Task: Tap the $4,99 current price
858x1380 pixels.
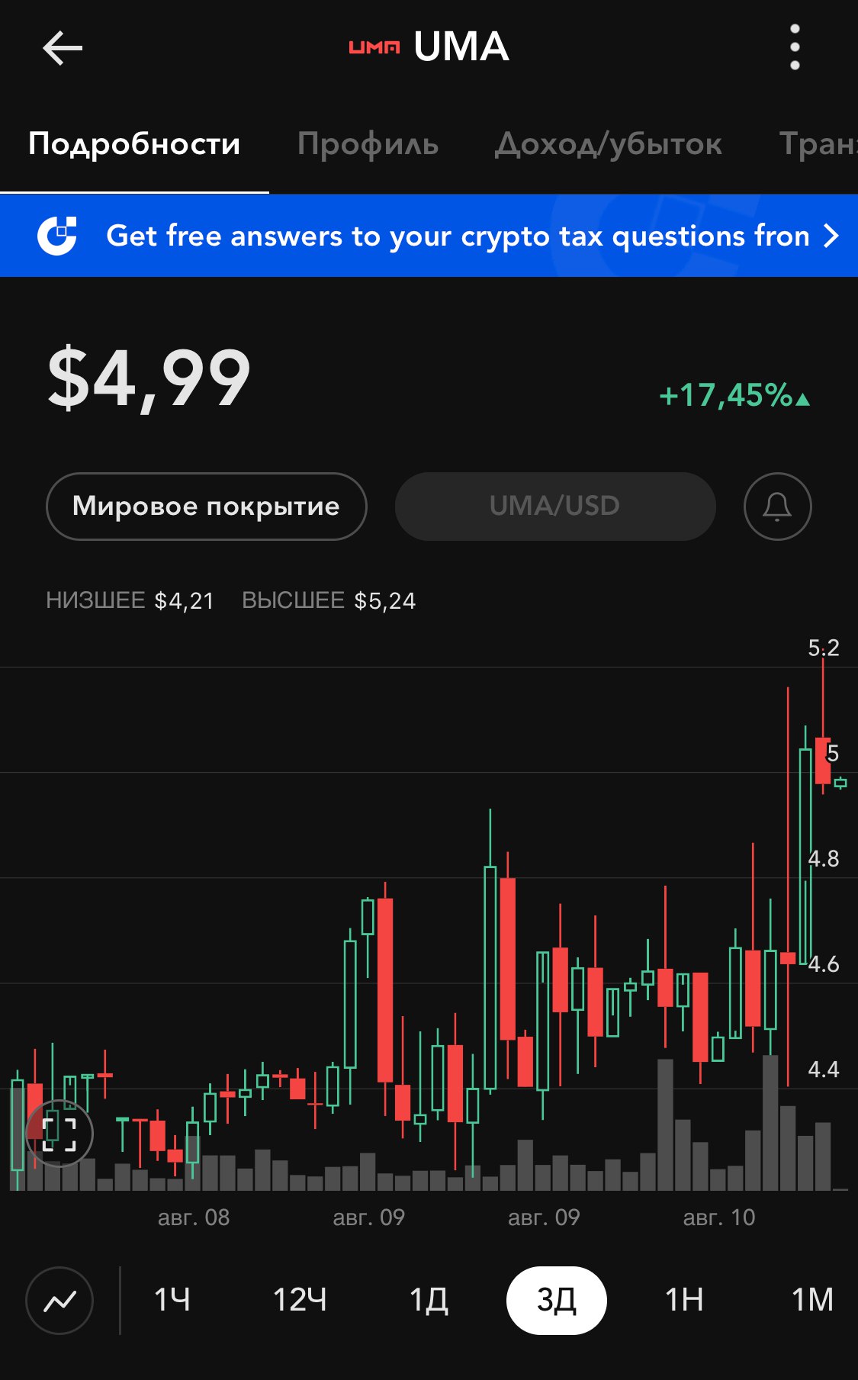Action: [x=149, y=378]
